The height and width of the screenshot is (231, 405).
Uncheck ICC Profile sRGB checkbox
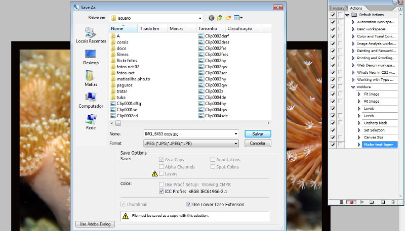[x=162, y=192]
